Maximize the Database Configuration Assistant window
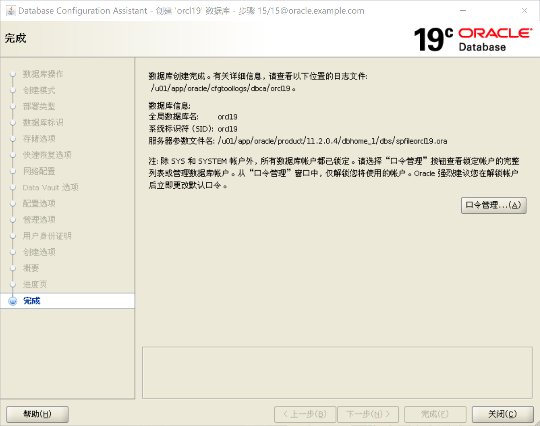540x426 pixels. [494, 11]
